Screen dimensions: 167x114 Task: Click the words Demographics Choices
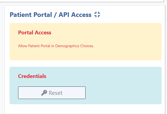tap(75, 46)
